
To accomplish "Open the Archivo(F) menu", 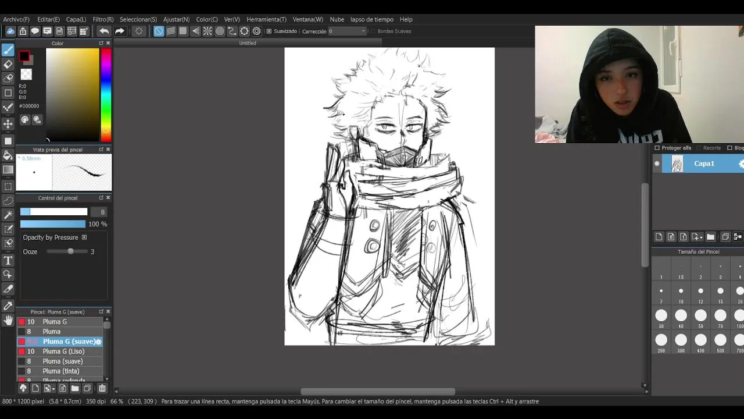I will point(16,19).
